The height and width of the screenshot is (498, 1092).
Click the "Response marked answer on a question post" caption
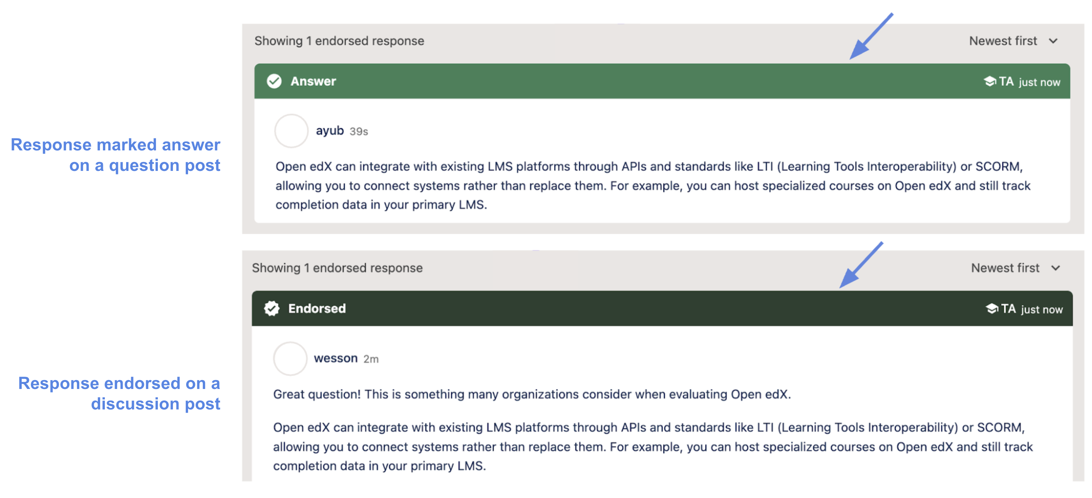pos(115,155)
